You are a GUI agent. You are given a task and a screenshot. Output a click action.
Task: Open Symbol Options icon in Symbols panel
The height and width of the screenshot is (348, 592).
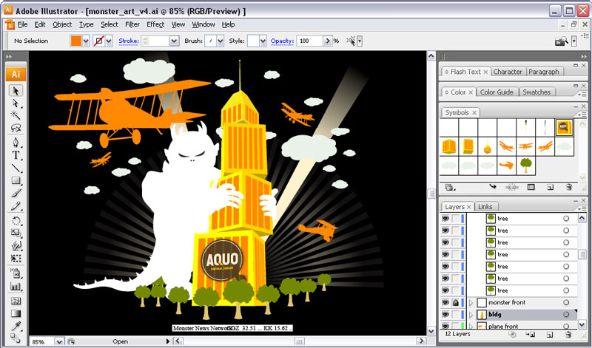pos(531,187)
